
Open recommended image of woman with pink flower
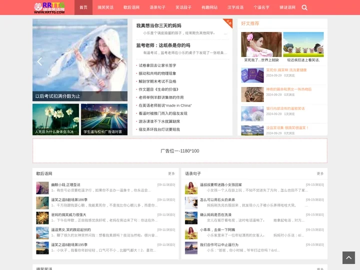coord(261,44)
